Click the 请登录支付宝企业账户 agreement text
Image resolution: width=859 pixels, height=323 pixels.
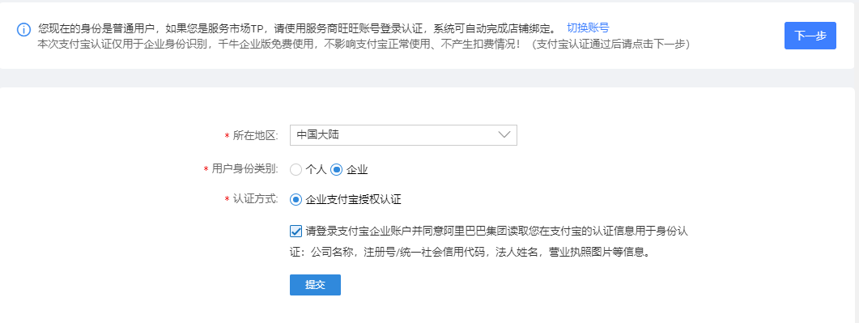[x=496, y=231]
